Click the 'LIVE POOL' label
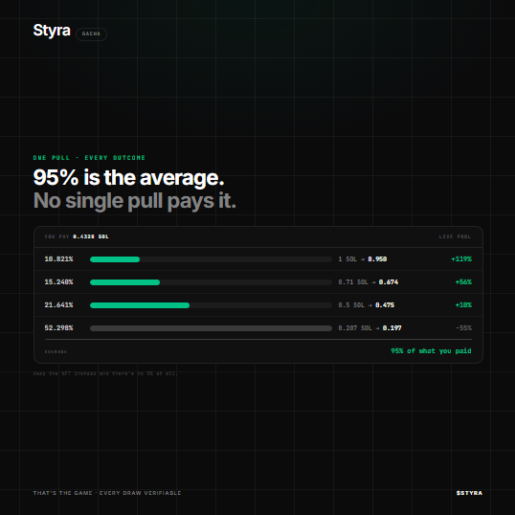The height and width of the screenshot is (515, 515). [x=455, y=236]
